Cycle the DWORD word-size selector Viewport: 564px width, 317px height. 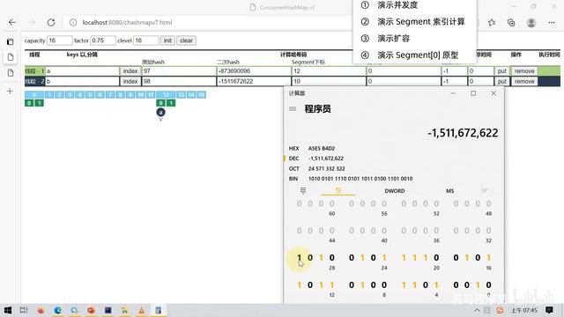click(395, 191)
